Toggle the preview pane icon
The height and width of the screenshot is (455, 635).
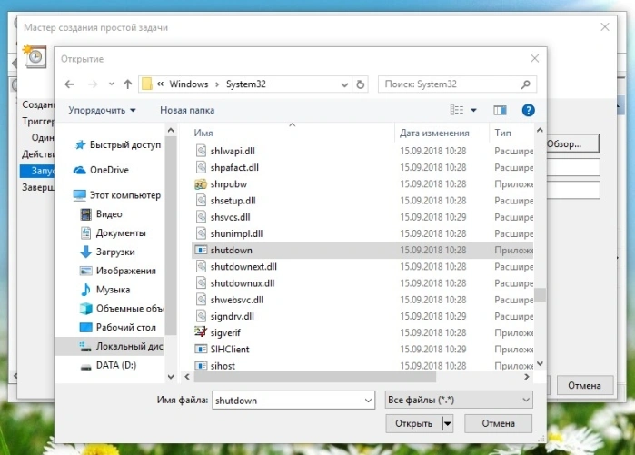(x=501, y=110)
